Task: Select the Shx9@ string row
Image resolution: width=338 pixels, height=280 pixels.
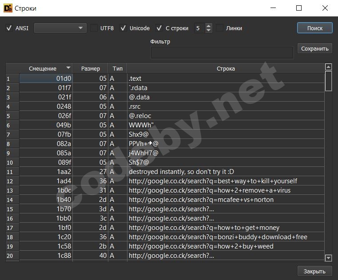Action: [x=226, y=134]
